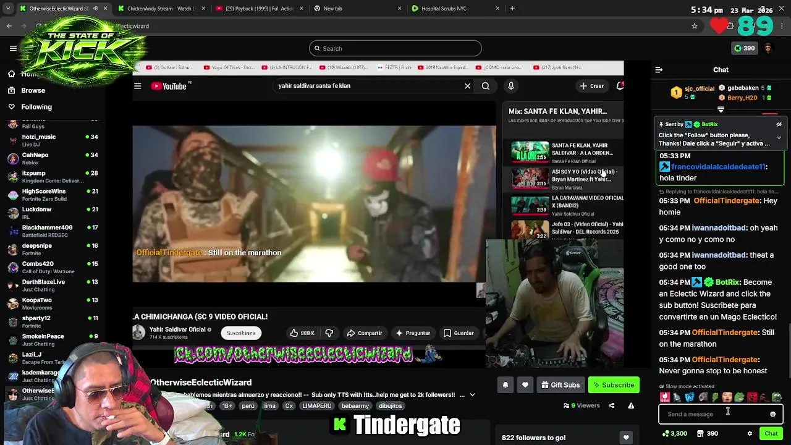Focus the Kick Search field

click(395, 48)
